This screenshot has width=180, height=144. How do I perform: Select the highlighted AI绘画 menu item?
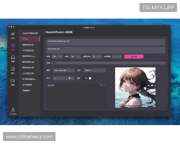(x=30, y=39)
